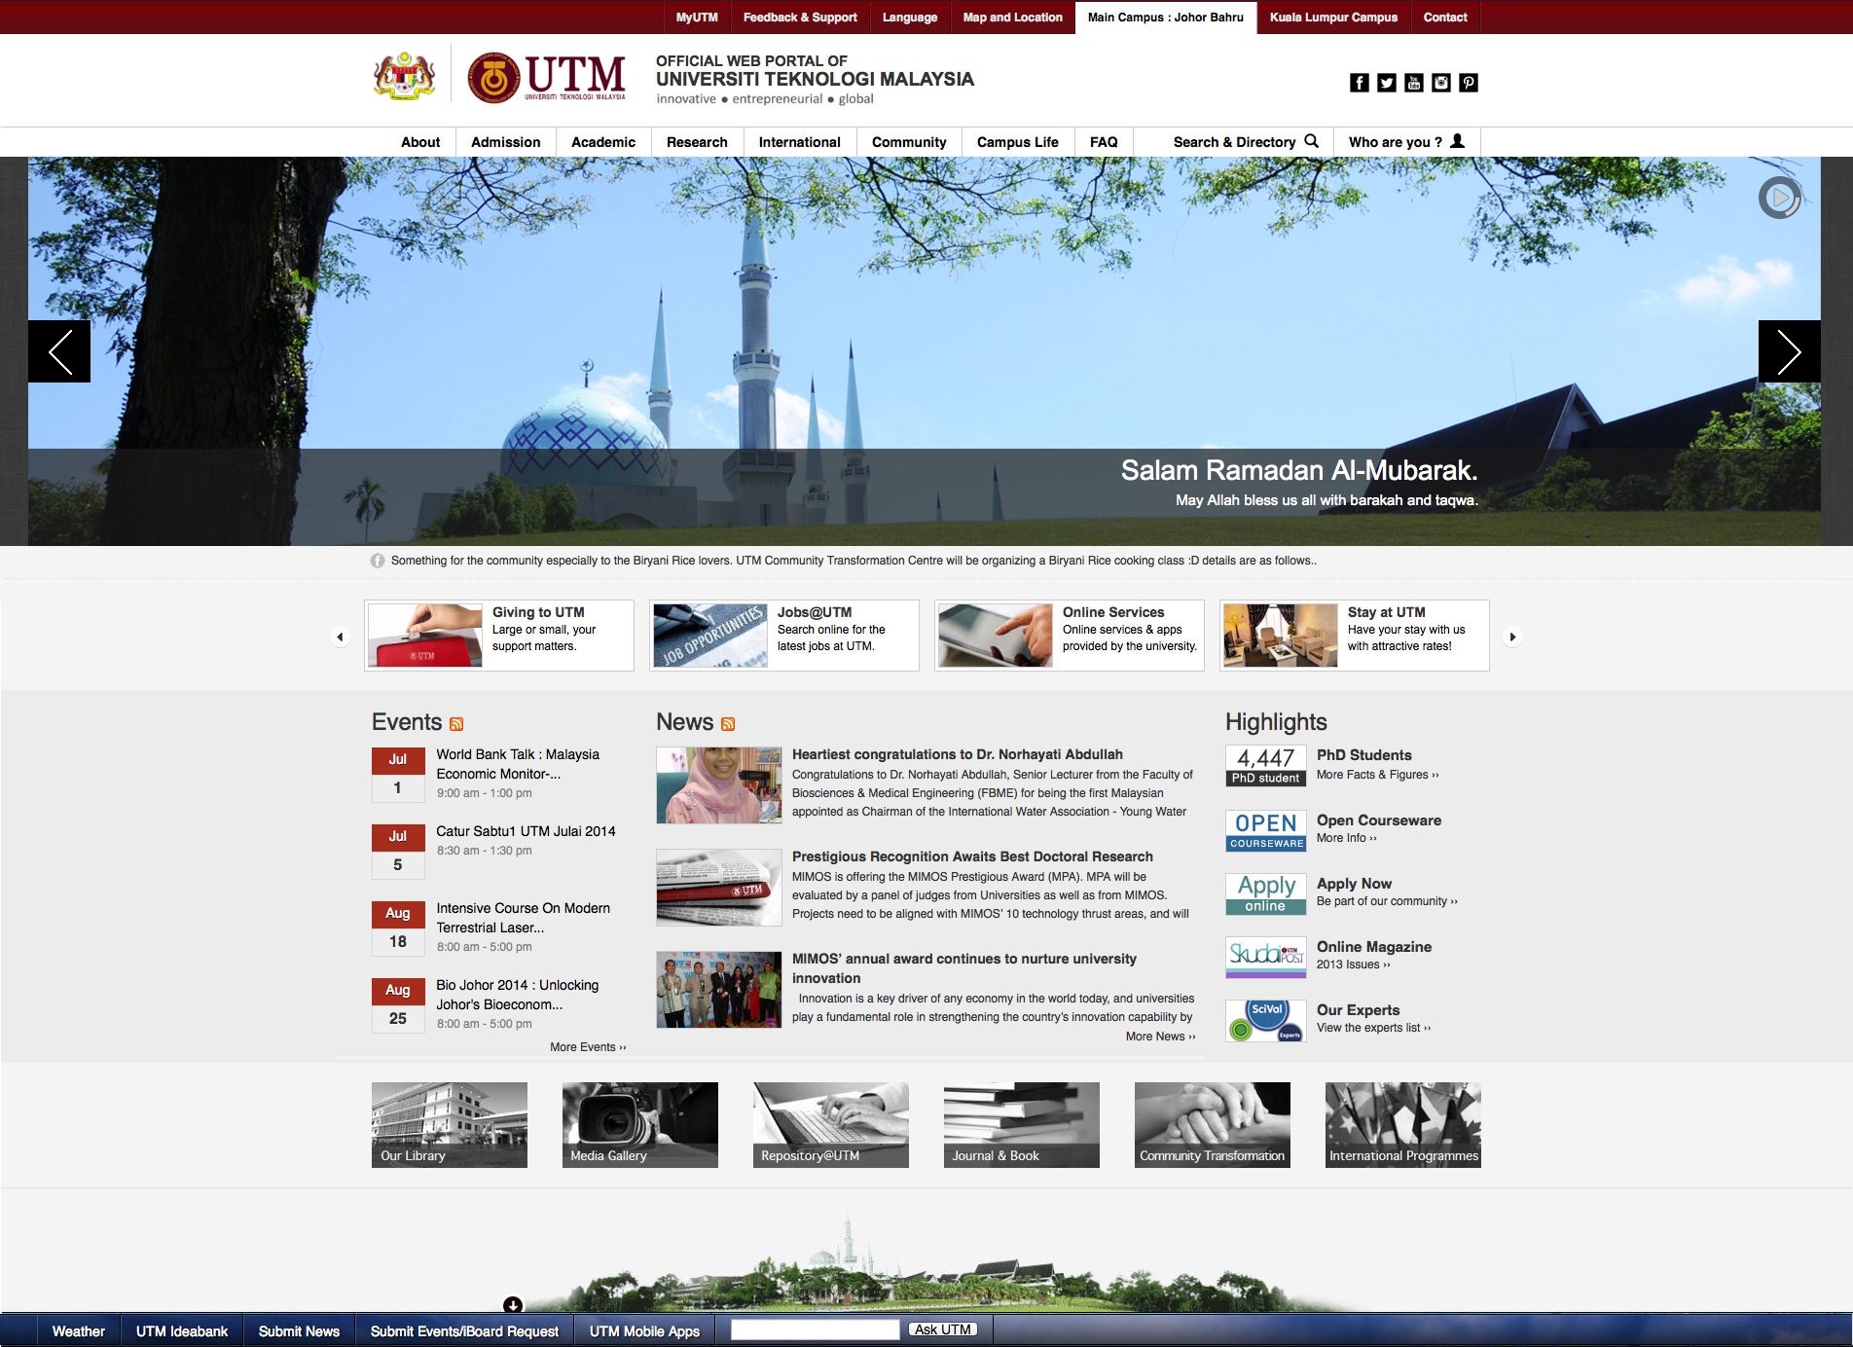Open UTM Ideabank in footer bar

pos(182,1331)
